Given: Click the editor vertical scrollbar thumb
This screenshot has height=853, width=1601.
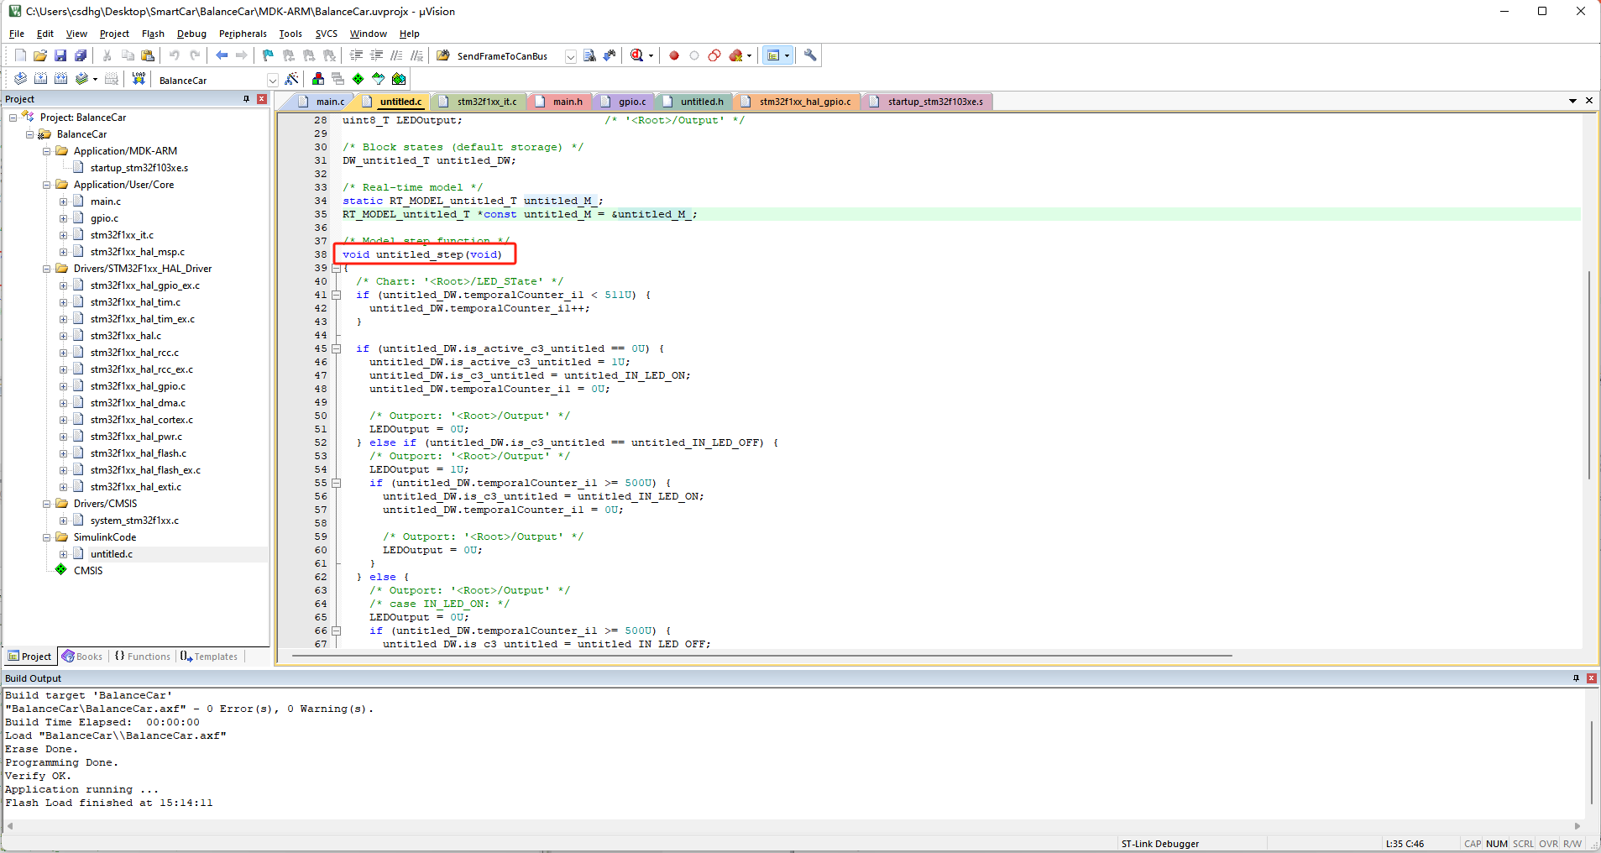Looking at the screenshot, I should pos(1589,374).
